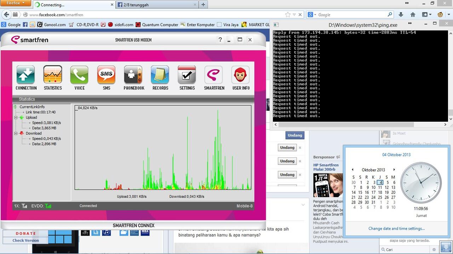Screen dimensions: 453x254
Task: Click the DONATE button
Action: [x=26, y=234]
